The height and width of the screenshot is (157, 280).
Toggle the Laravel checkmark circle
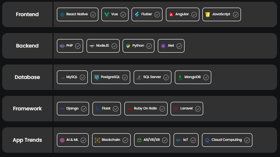tap(198, 109)
